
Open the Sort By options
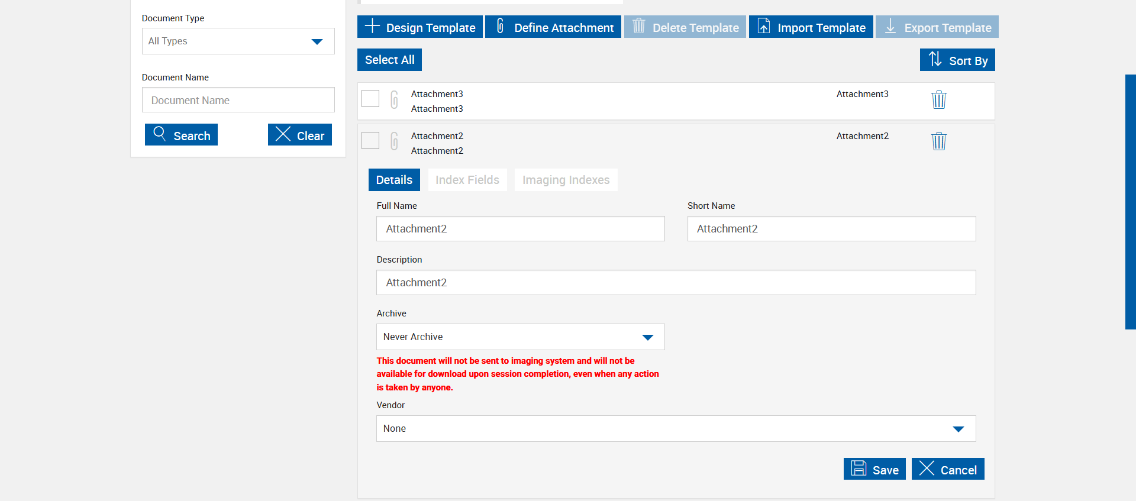[957, 60]
